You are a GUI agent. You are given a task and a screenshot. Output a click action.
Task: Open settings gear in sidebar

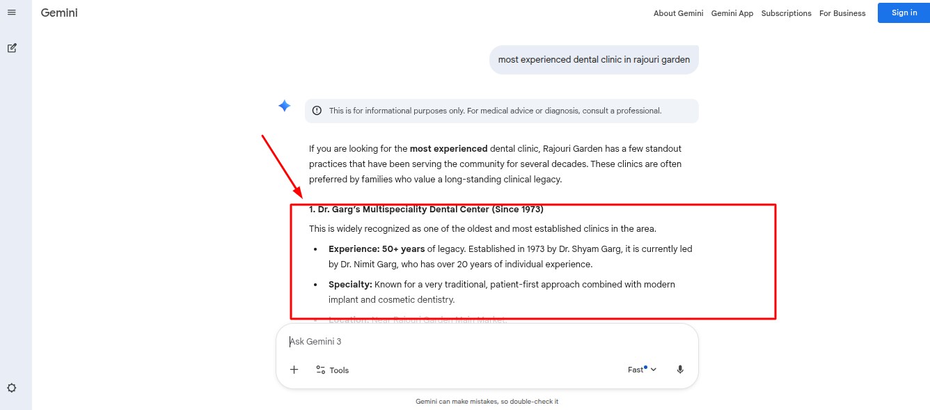click(x=12, y=388)
